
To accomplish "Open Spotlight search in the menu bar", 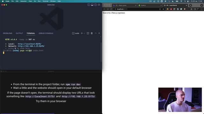I will pyautogui.click(x=185, y=1).
